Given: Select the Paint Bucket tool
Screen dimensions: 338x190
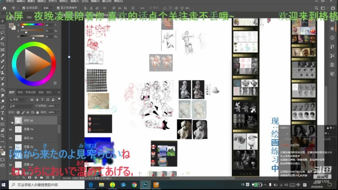Looking at the screenshot, I should (3, 90).
